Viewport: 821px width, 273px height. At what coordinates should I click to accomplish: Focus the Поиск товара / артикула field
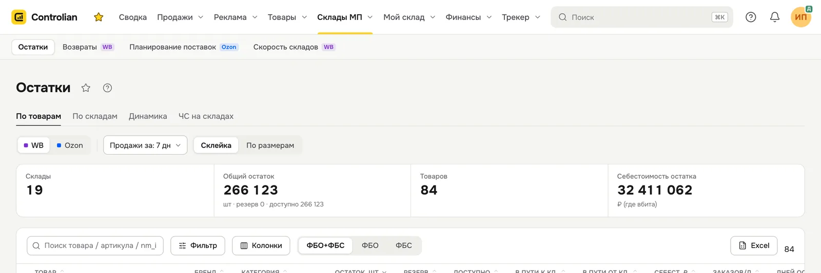pyautogui.click(x=95, y=246)
